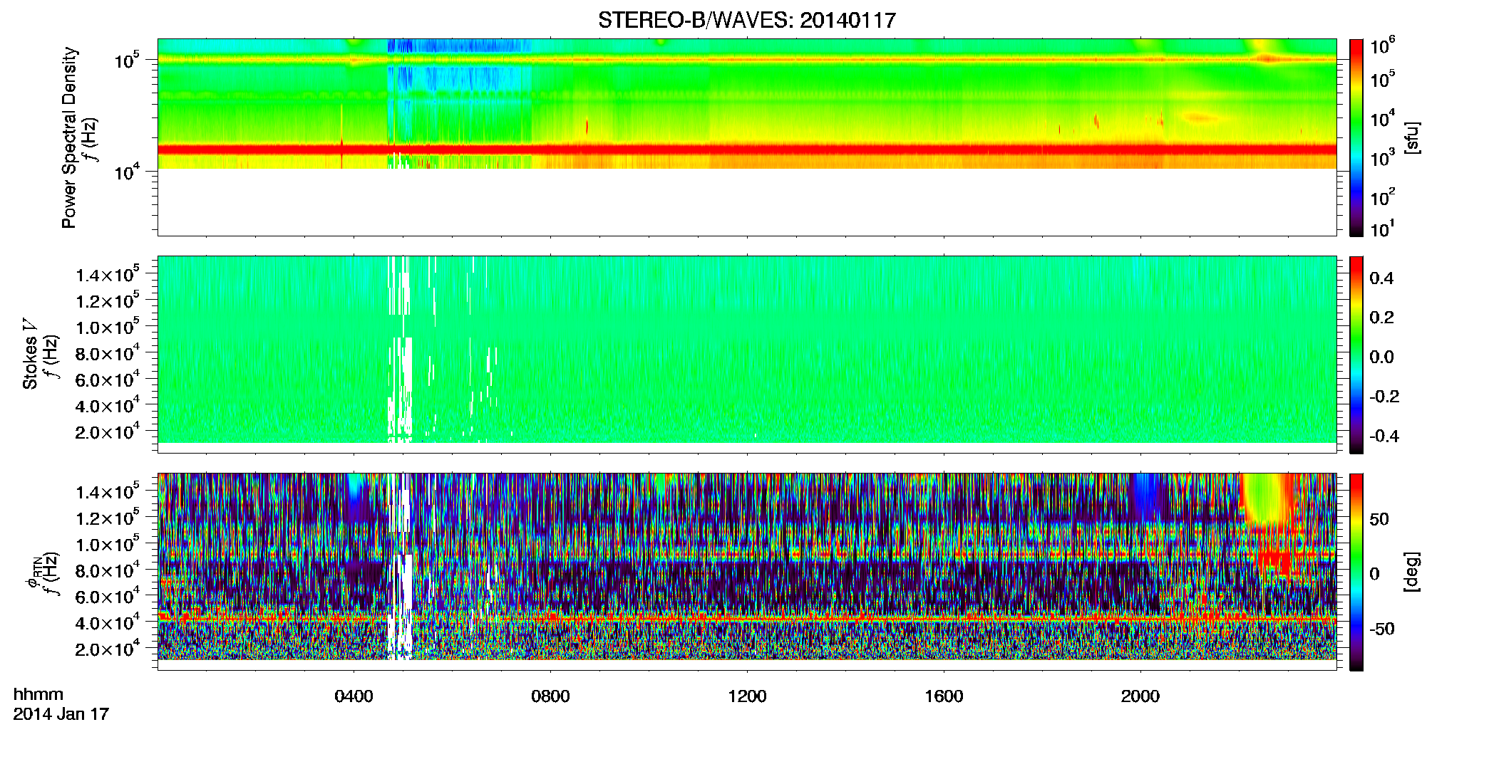The width and height of the screenshot is (1494, 769).
Task: Select the Power Spectral Density axis label
Action: click(x=69, y=137)
